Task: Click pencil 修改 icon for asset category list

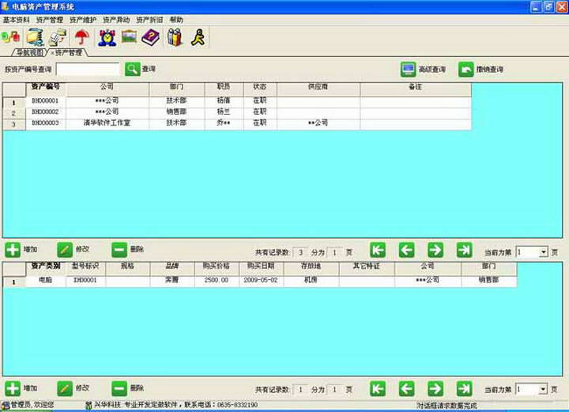Action: click(x=65, y=388)
